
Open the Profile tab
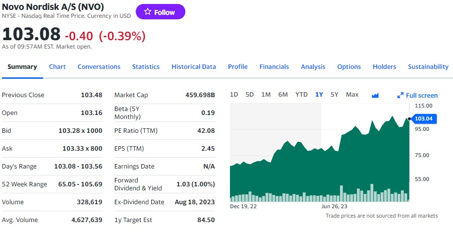pyautogui.click(x=238, y=67)
